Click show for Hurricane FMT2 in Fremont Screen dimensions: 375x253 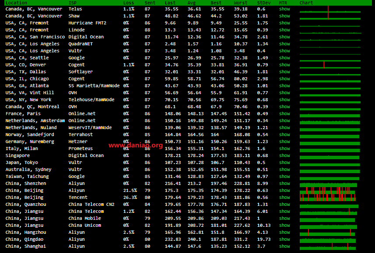[x=284, y=23]
